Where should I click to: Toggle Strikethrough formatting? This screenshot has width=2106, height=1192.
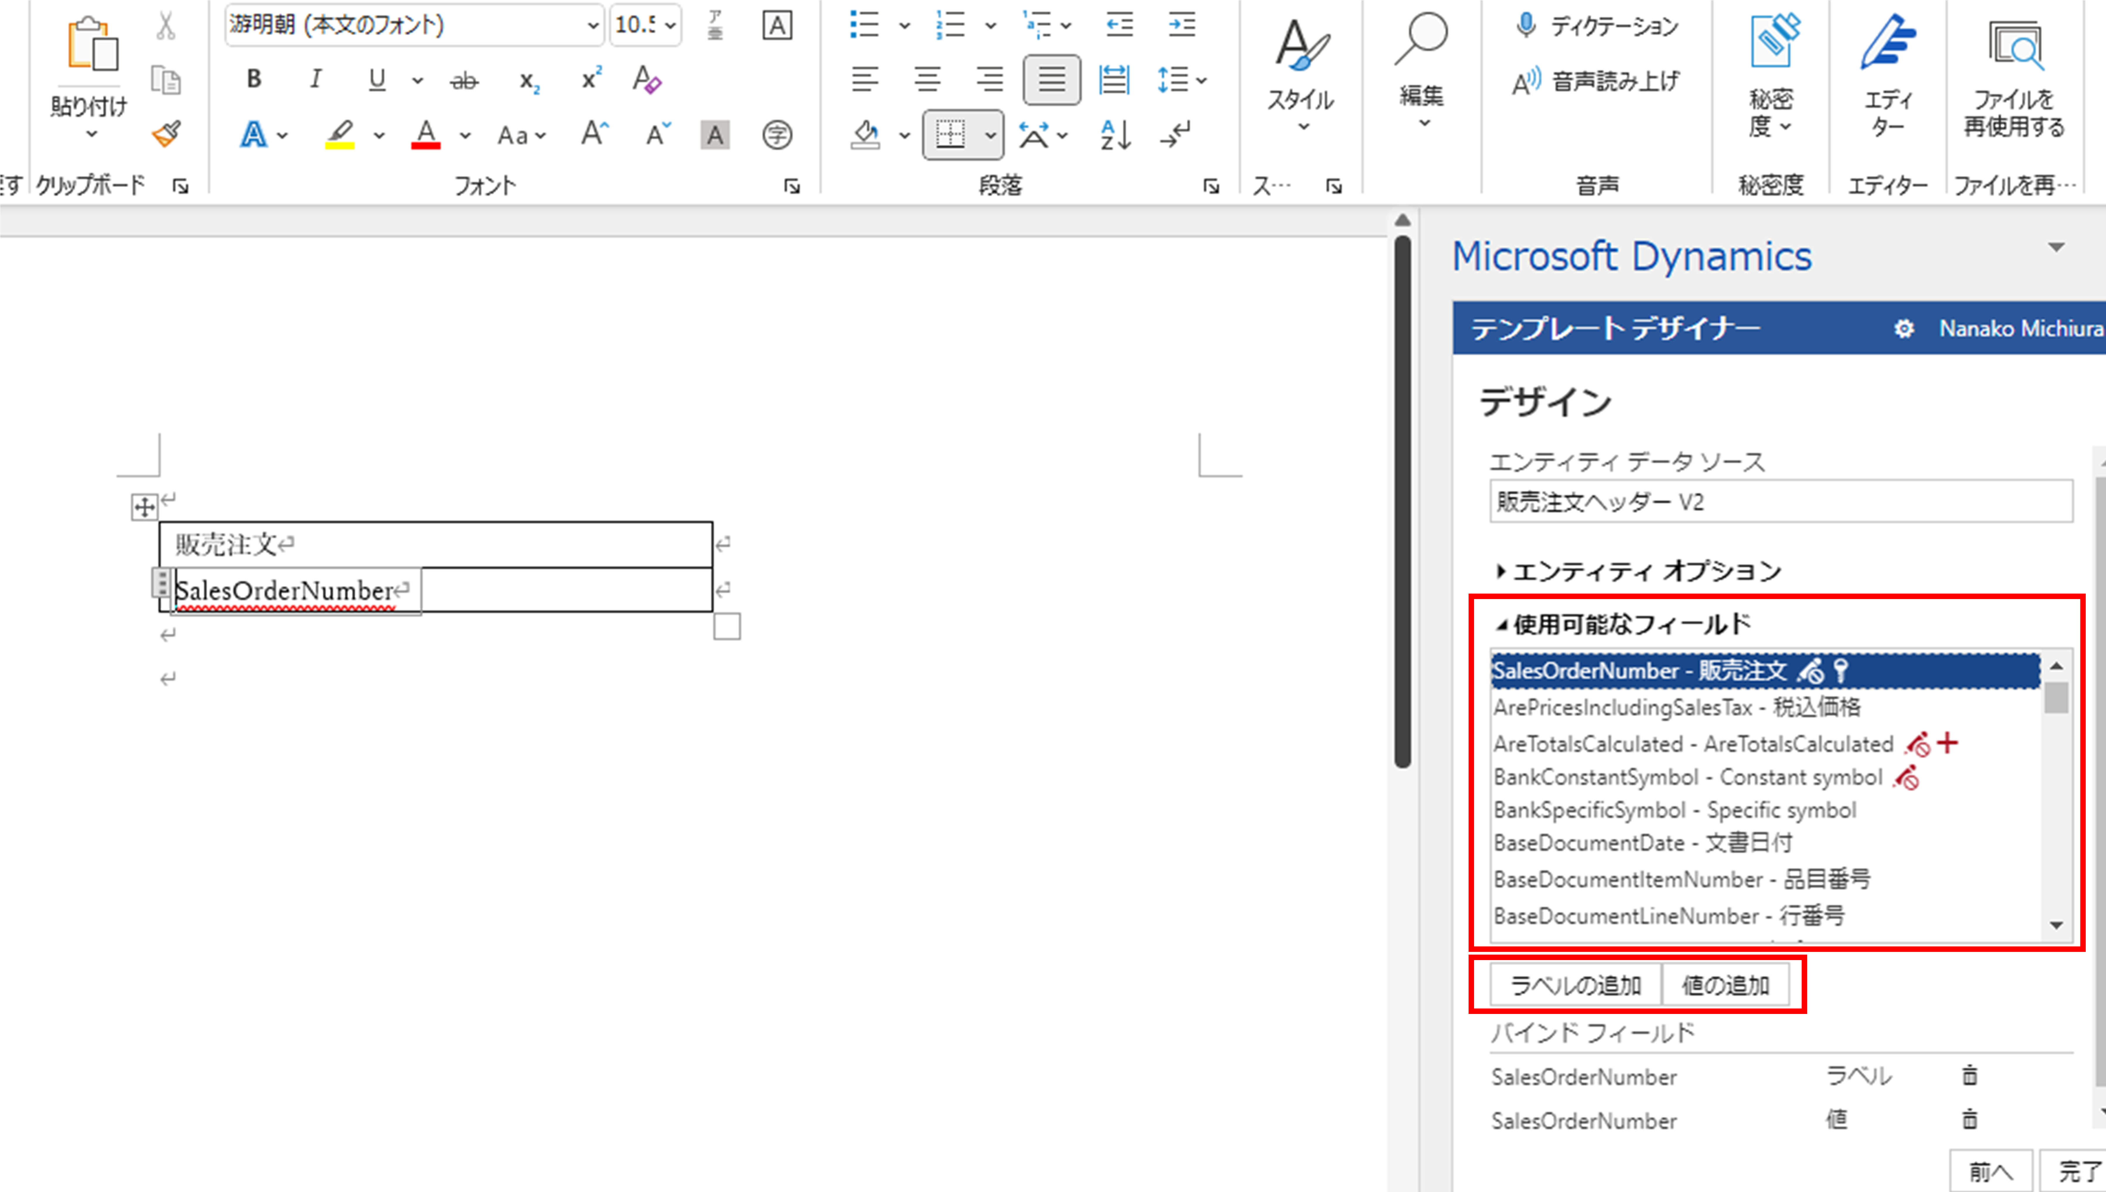click(x=464, y=80)
